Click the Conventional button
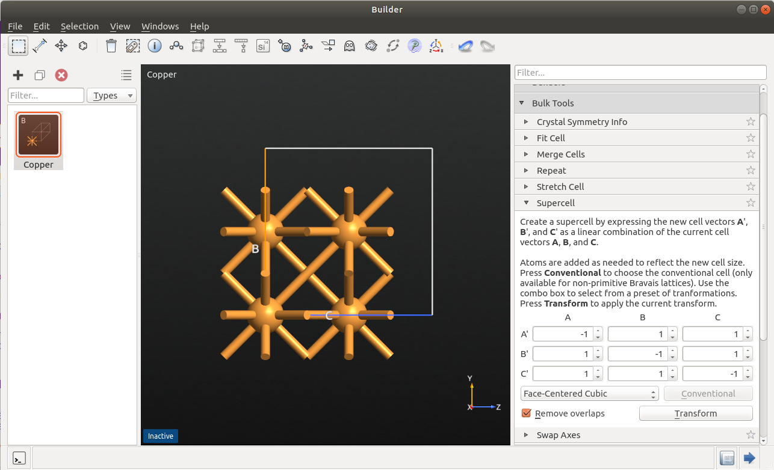This screenshot has height=470, width=774. pos(708,394)
